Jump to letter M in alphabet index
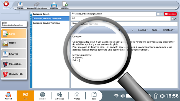The width and height of the screenshot is (180, 101). [x=31, y=38]
